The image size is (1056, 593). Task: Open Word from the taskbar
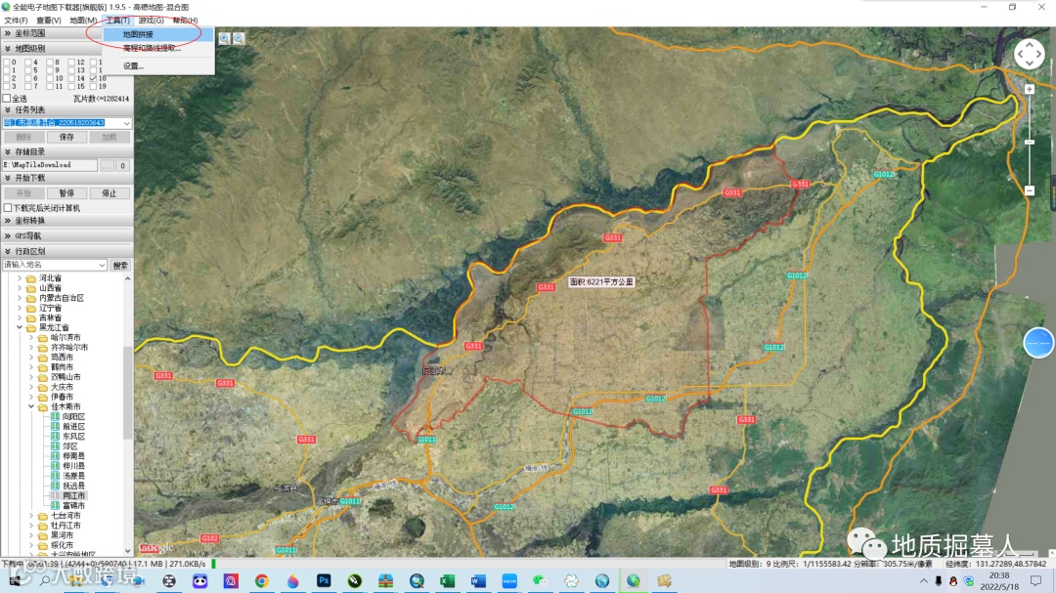[x=478, y=581]
